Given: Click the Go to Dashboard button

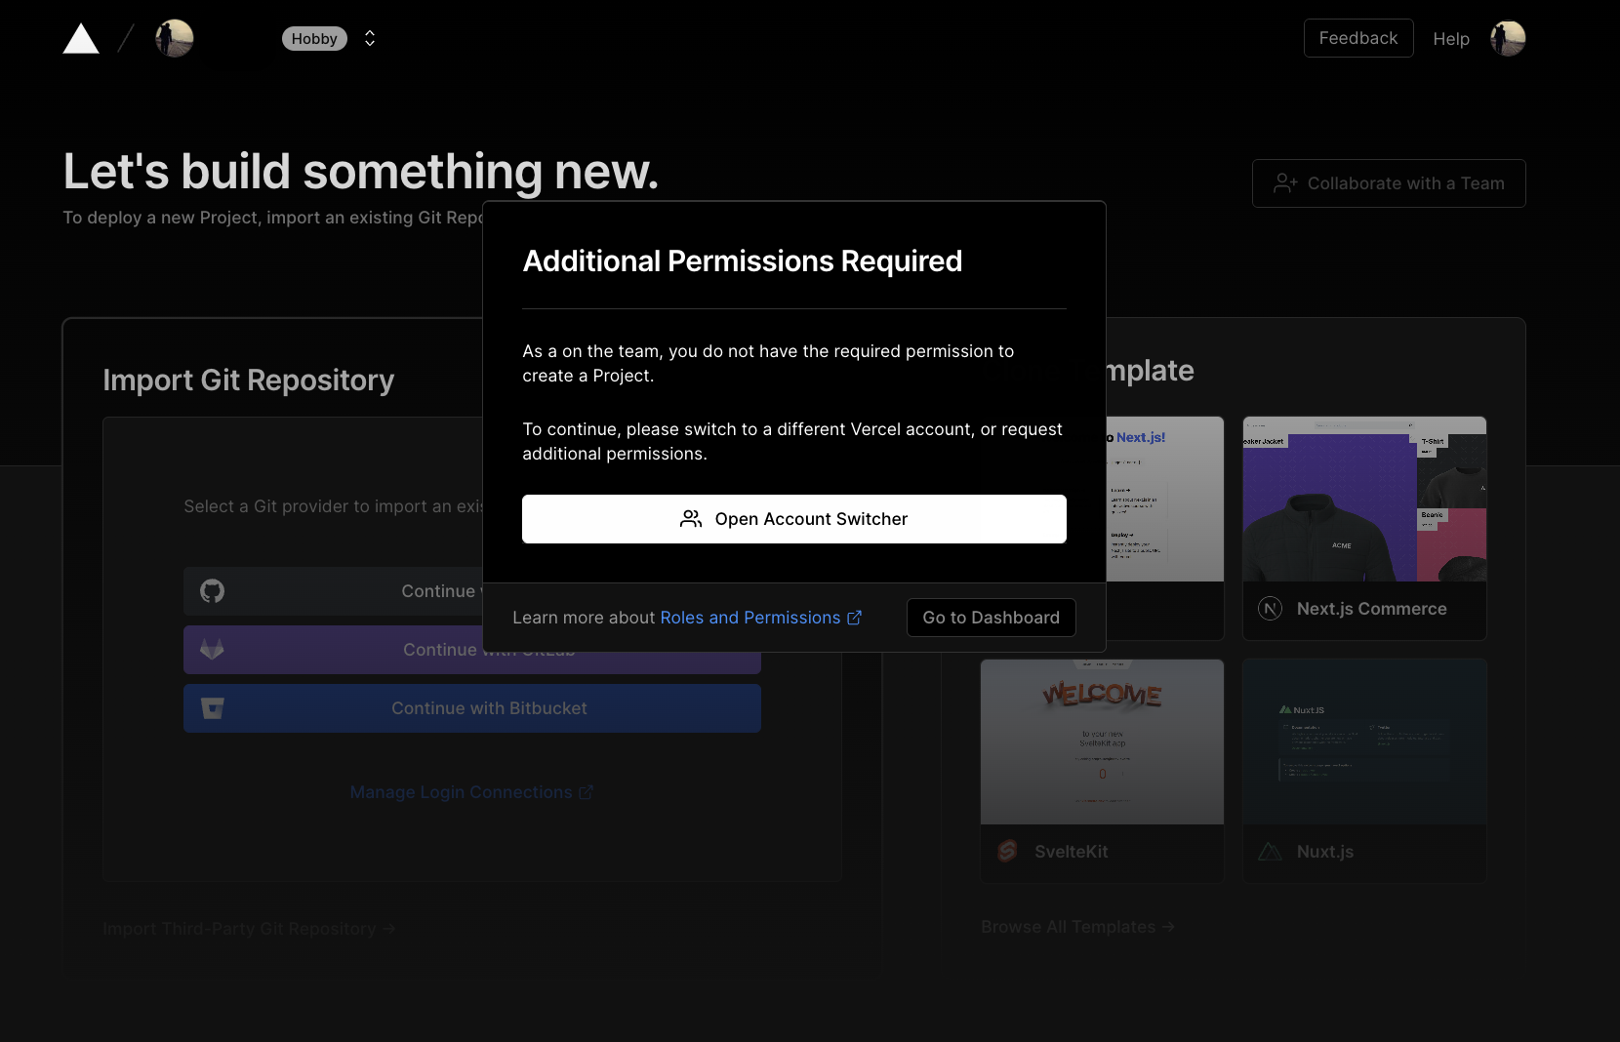Looking at the screenshot, I should (x=991, y=617).
